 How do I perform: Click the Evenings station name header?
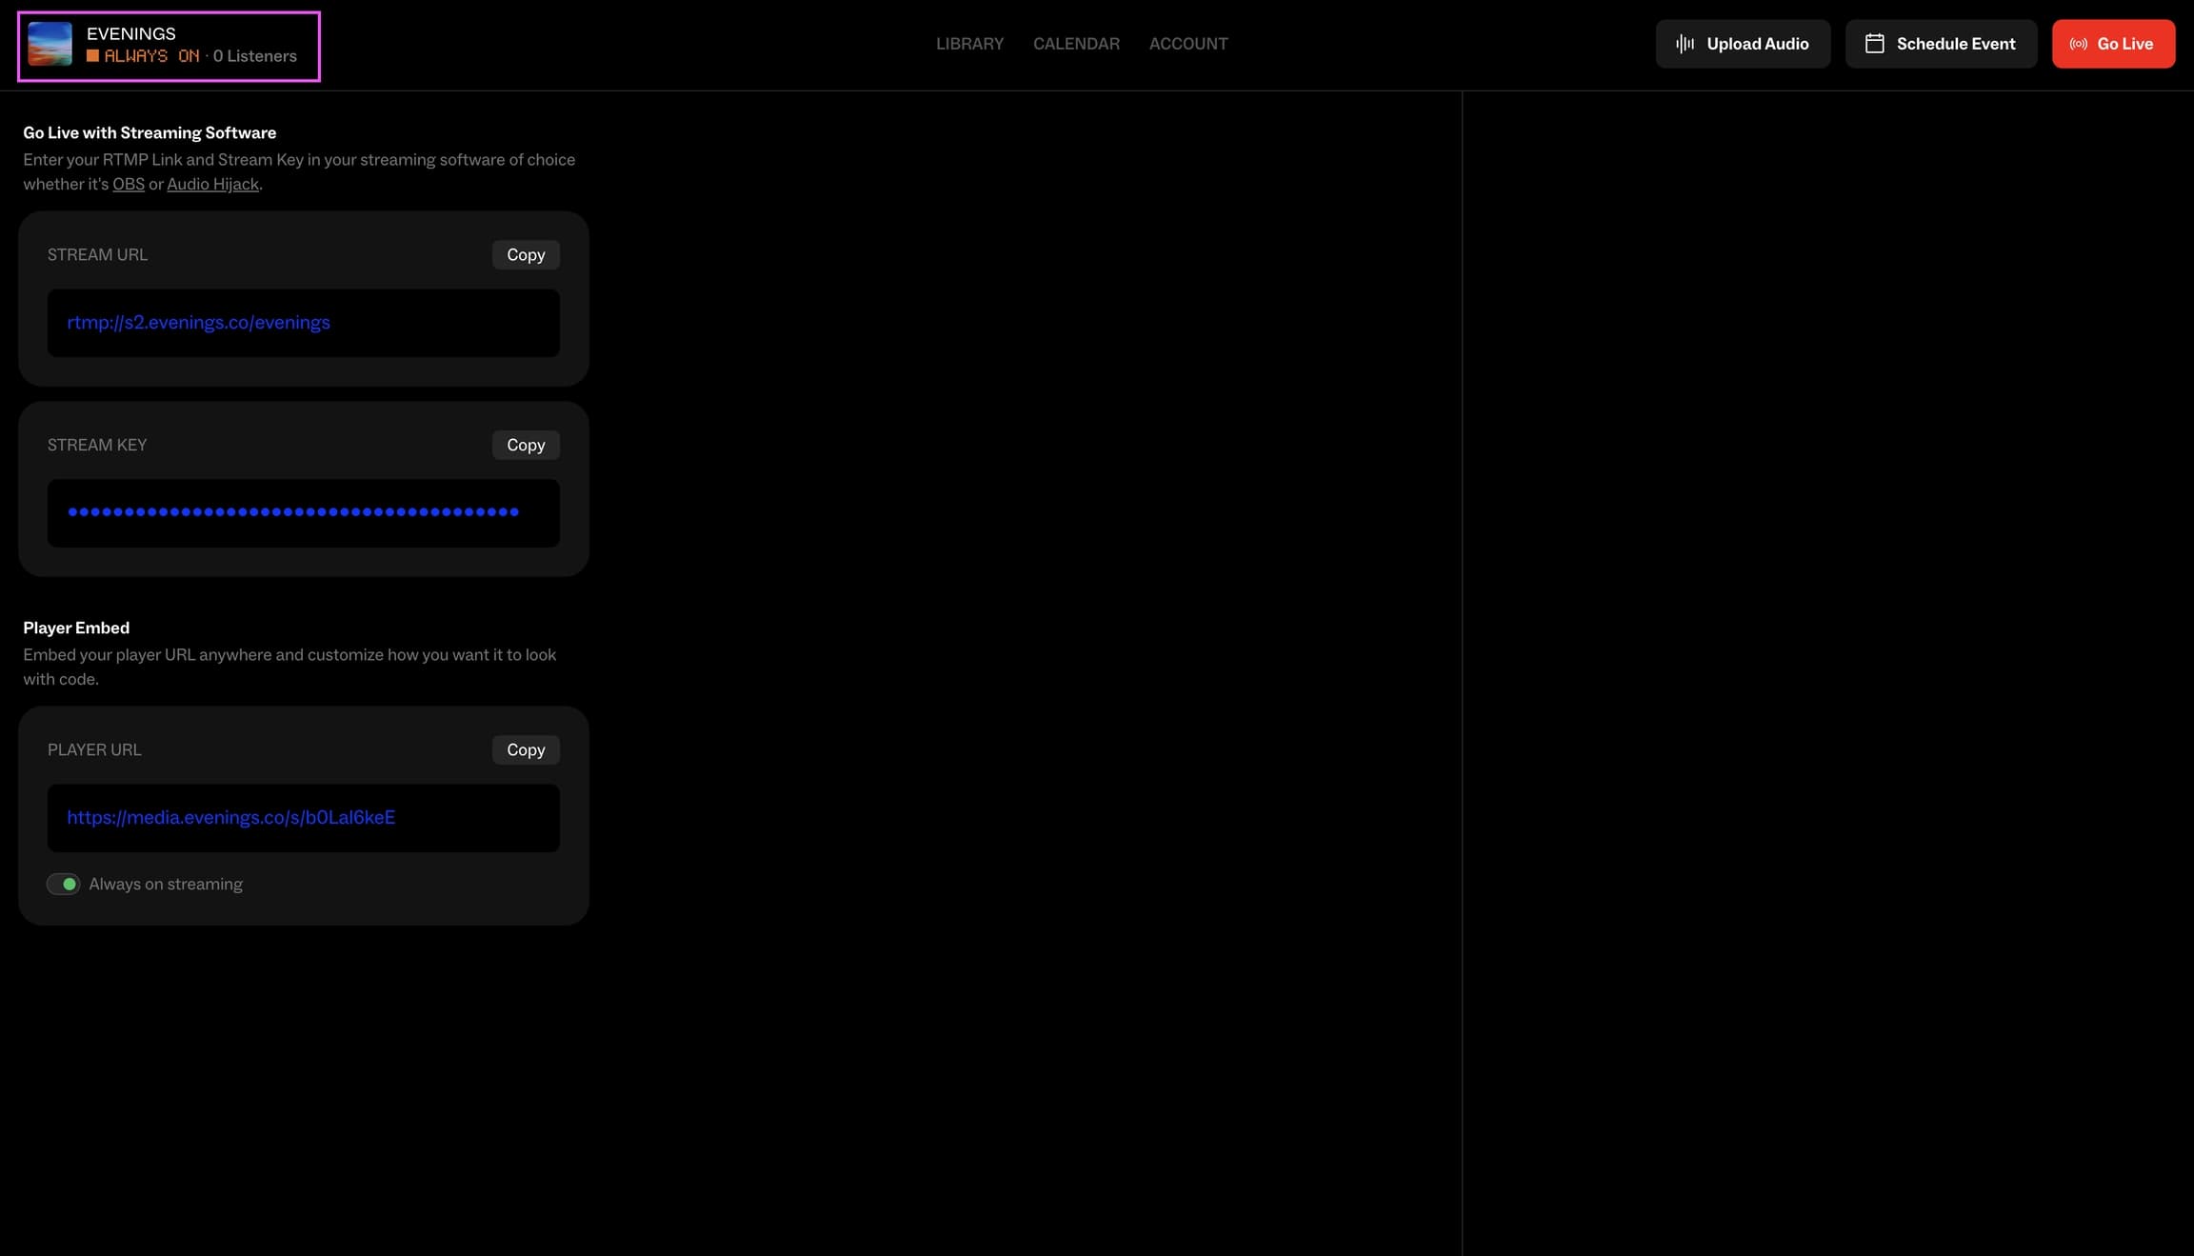(131, 33)
